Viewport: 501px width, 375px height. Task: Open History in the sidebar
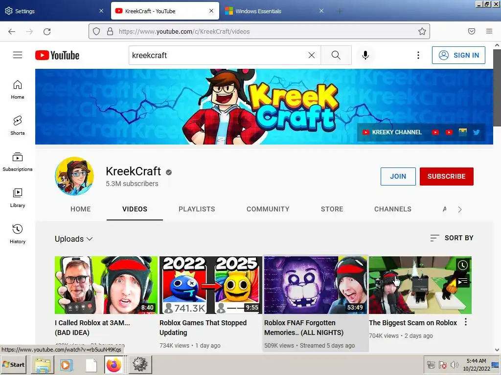(18, 234)
